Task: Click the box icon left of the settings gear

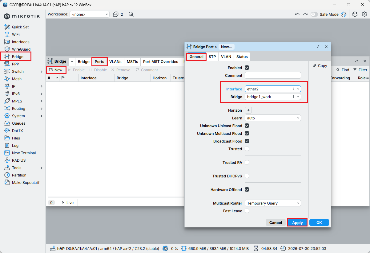Action: pyautogui.click(x=355, y=14)
